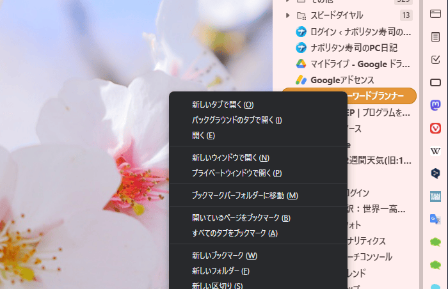The image size is (448, 289).
Task: Click the '訳：世界一高…' bookmark row
Action: coord(381,209)
